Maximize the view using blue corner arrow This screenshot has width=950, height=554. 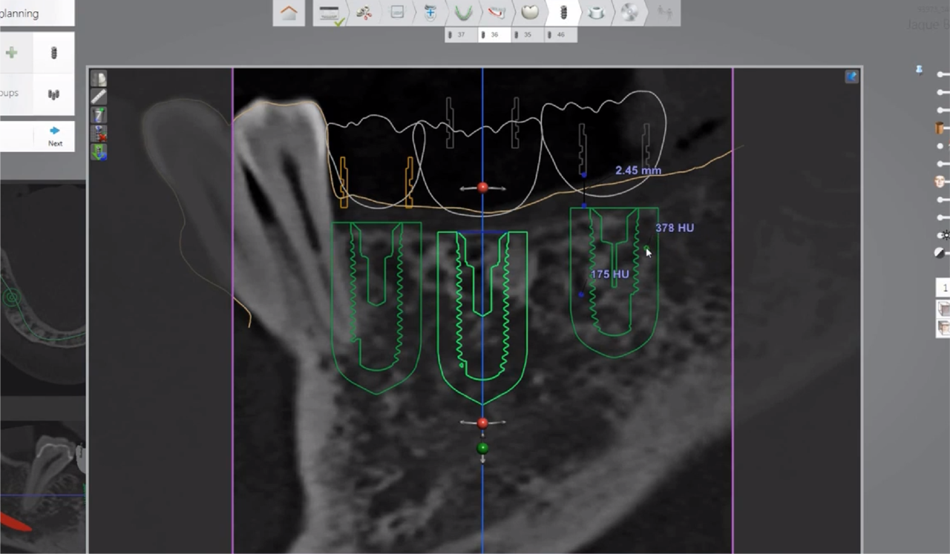tap(851, 76)
